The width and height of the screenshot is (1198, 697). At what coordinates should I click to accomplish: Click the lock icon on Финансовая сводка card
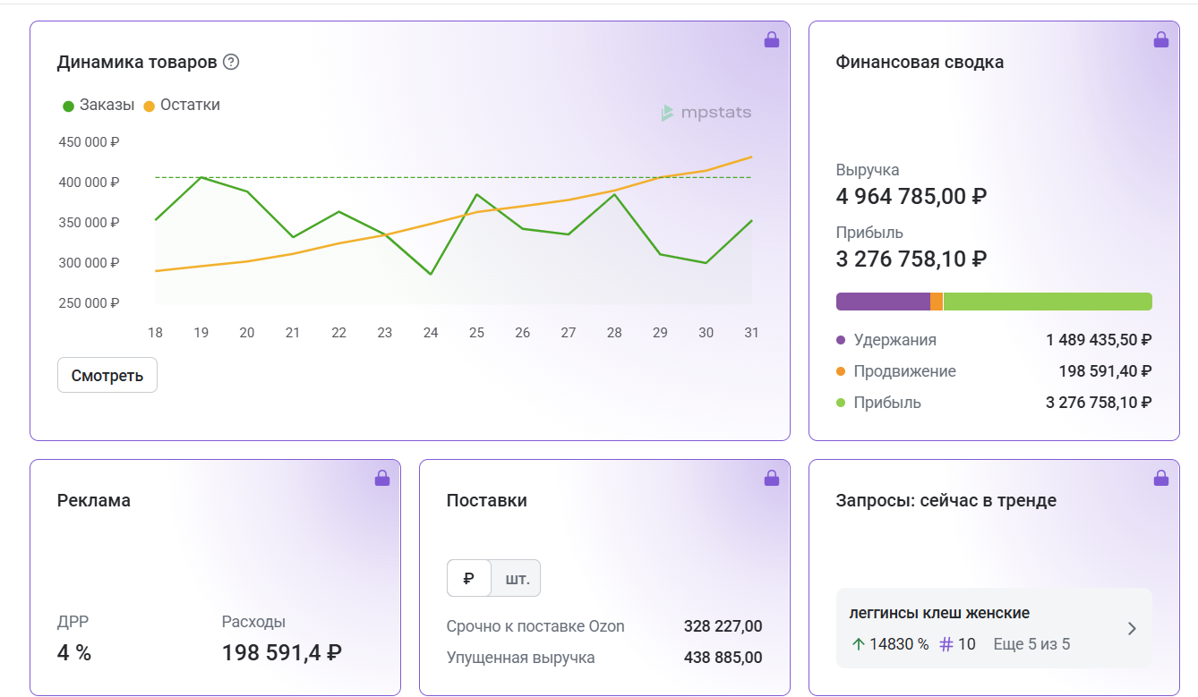[x=1161, y=39]
